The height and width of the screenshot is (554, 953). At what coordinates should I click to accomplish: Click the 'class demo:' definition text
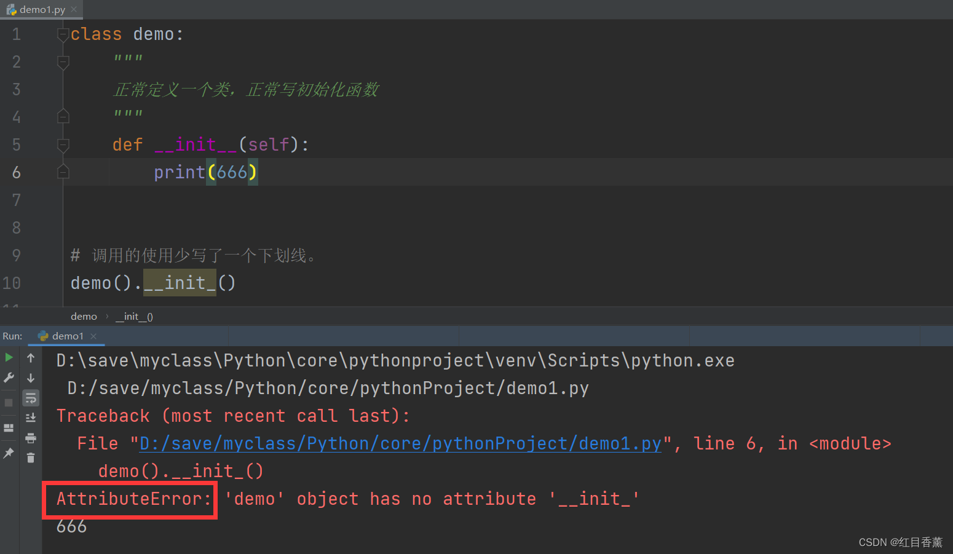click(x=127, y=34)
